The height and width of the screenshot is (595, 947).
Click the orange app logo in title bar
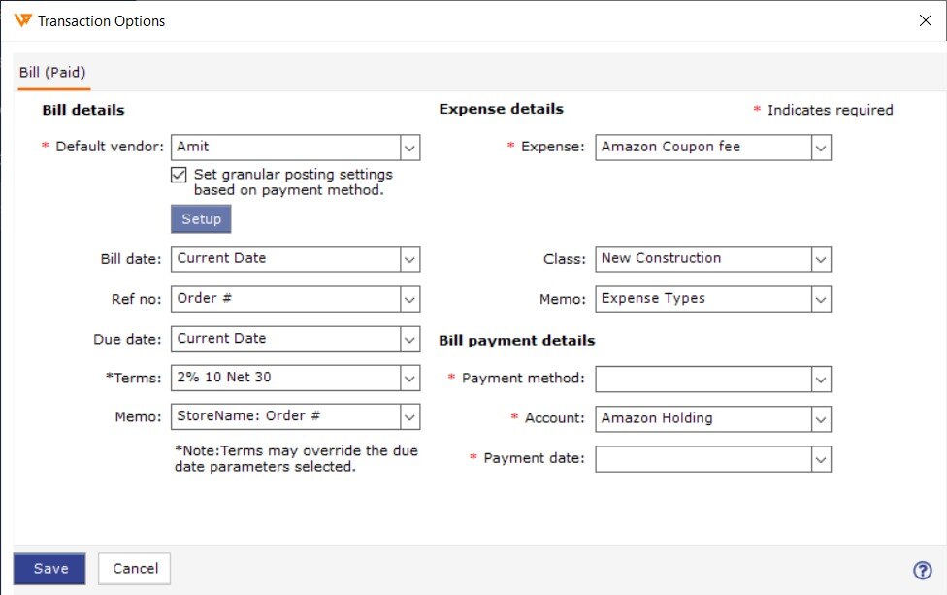23,20
